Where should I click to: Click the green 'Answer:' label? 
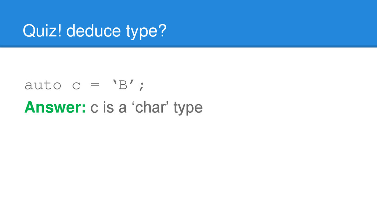[55, 107]
